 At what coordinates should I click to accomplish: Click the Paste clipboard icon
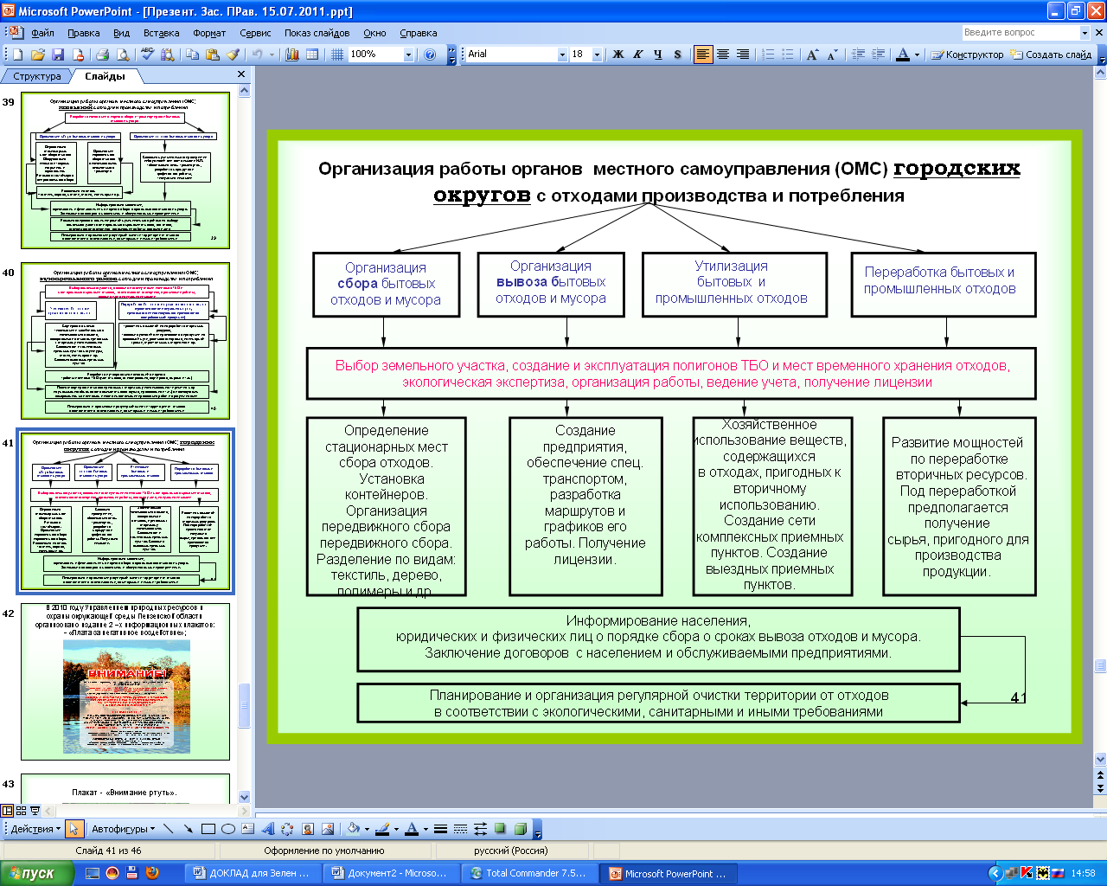click(x=213, y=55)
